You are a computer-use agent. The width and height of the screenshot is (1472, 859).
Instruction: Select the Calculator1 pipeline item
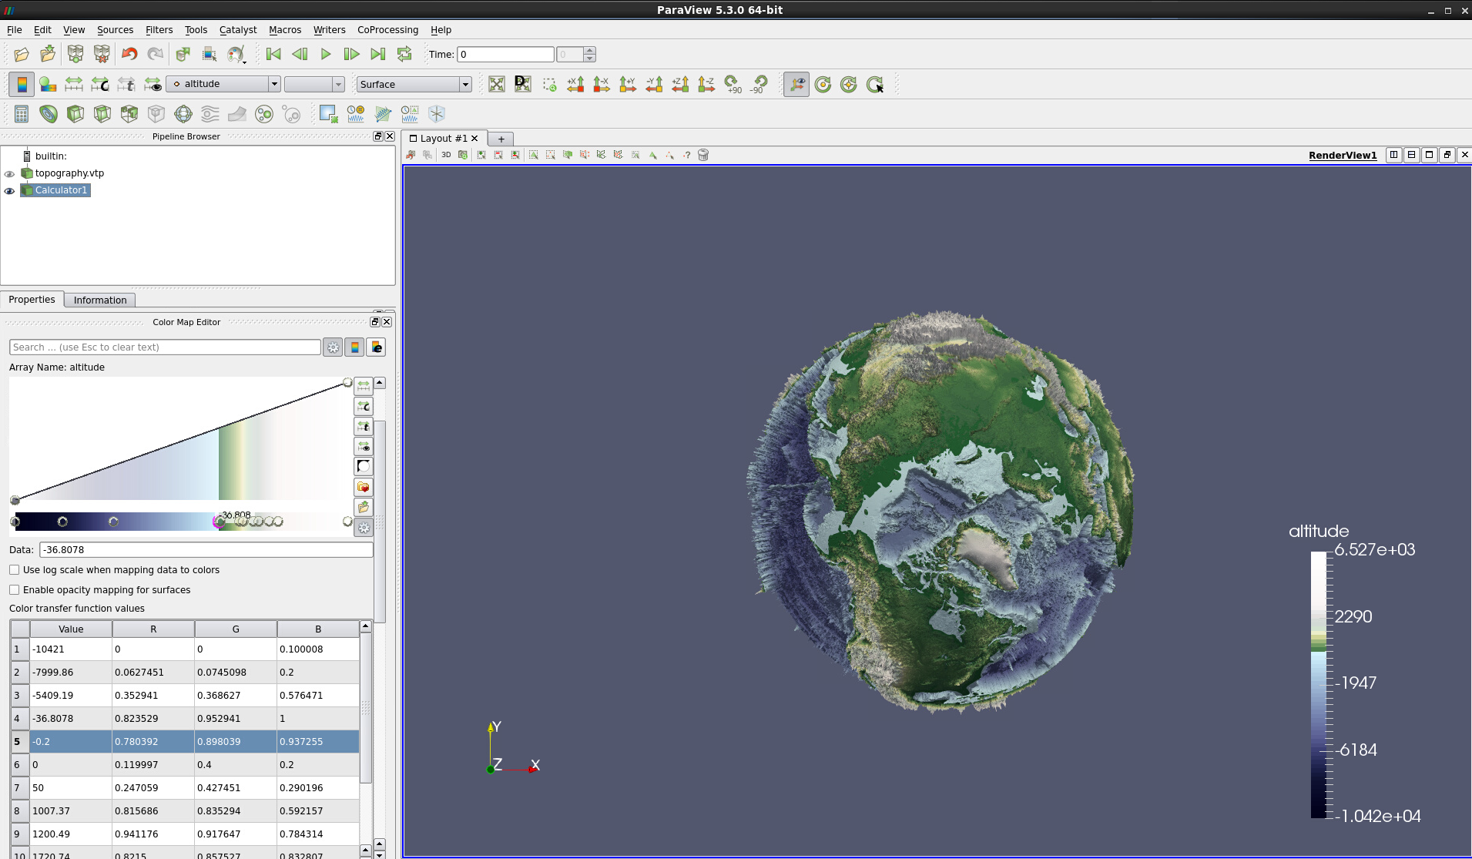tap(61, 190)
